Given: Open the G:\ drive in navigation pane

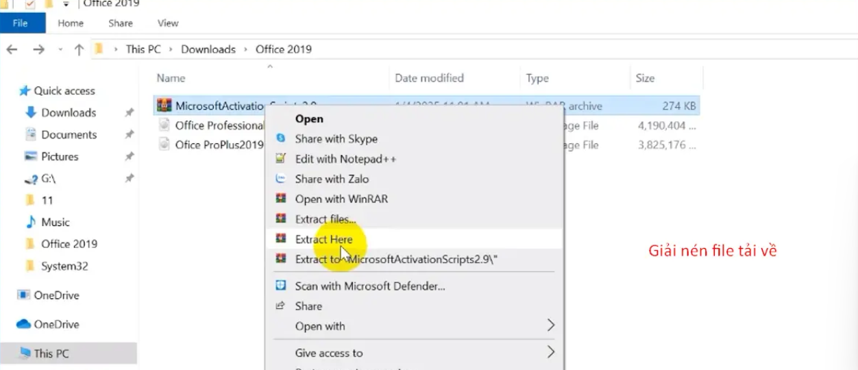Looking at the screenshot, I should point(48,178).
